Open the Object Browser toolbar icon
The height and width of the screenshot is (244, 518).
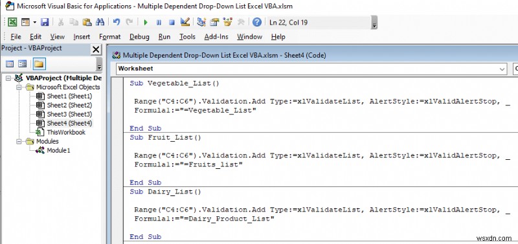click(x=228, y=23)
